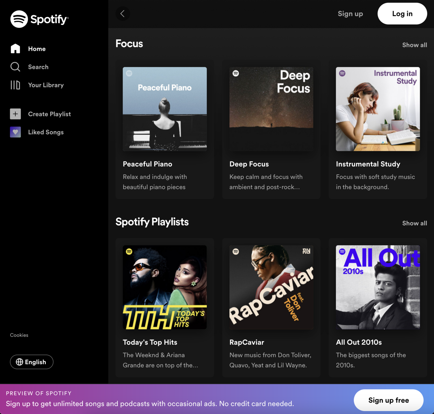Open Peaceful Piano cover art
434x414 pixels.
point(165,109)
